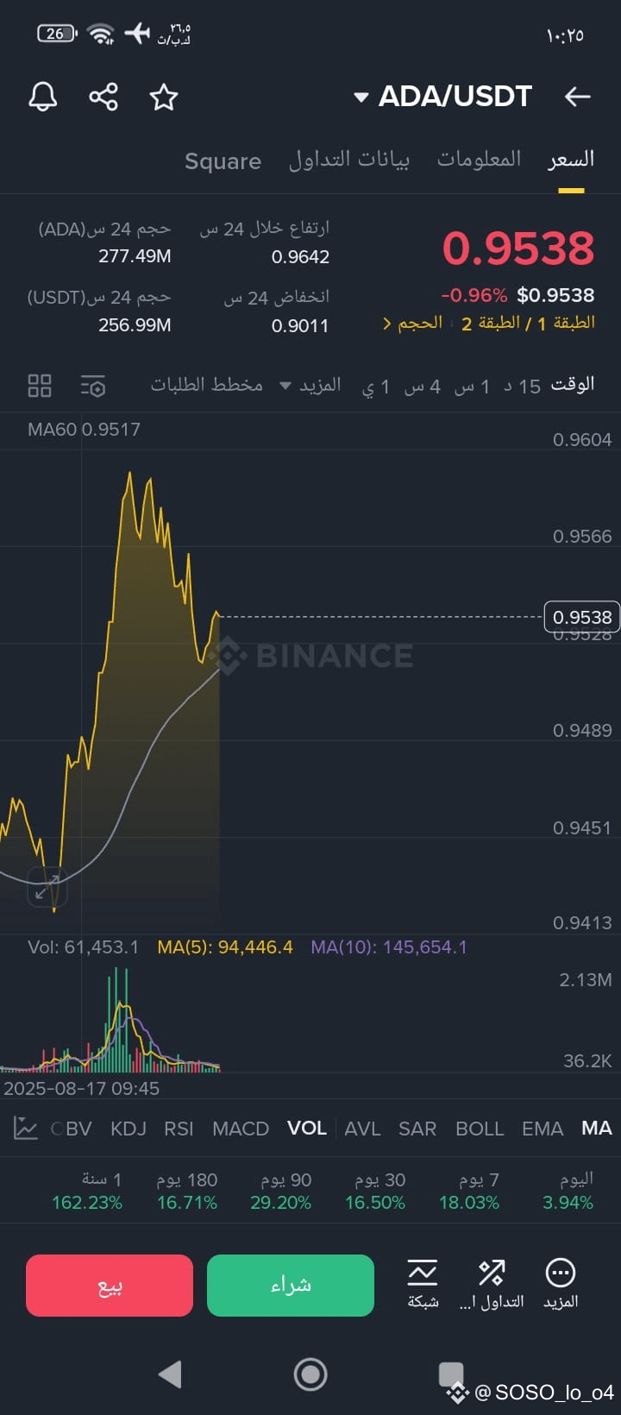The width and height of the screenshot is (621, 1415).
Task: Toggle the RSI indicator
Action: [179, 1129]
